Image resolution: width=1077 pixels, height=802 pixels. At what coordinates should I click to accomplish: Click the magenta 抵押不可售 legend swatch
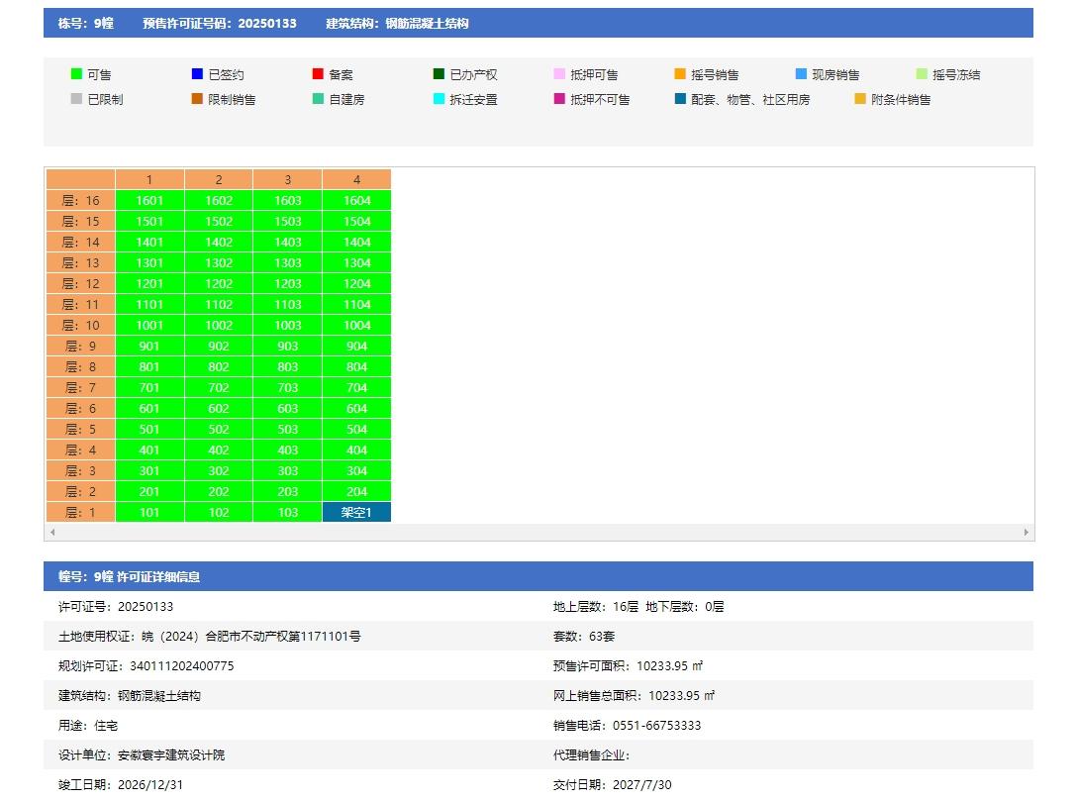tap(559, 98)
